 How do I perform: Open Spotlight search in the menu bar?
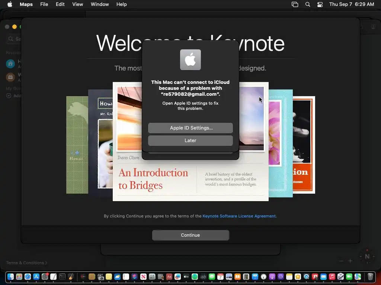308,4
